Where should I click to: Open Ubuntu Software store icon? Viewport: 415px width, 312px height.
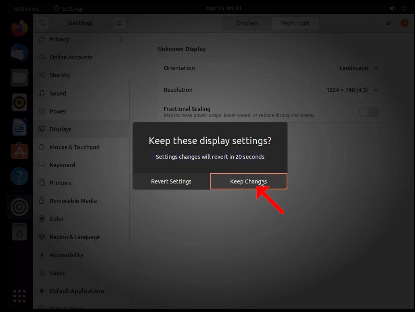(19, 151)
